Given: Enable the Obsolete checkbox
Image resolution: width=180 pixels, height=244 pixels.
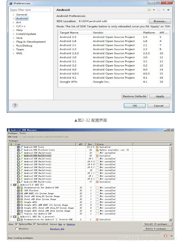Looking at the screenshot, I should tap(16, 229).
